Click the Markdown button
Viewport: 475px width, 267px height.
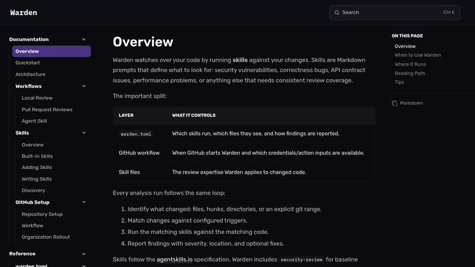pos(407,103)
